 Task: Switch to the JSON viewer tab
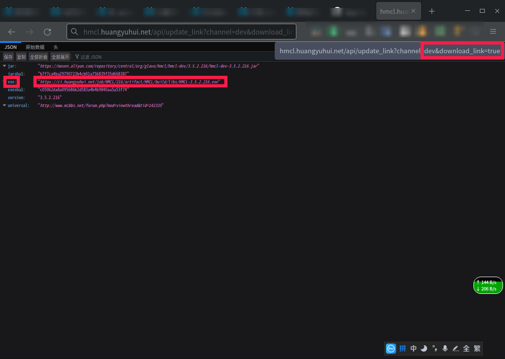pyautogui.click(x=11, y=47)
